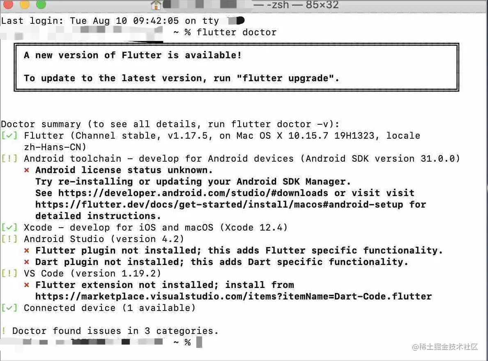Click the home folder icon in title bar
488x361 pixels.
pyautogui.click(x=156, y=5)
